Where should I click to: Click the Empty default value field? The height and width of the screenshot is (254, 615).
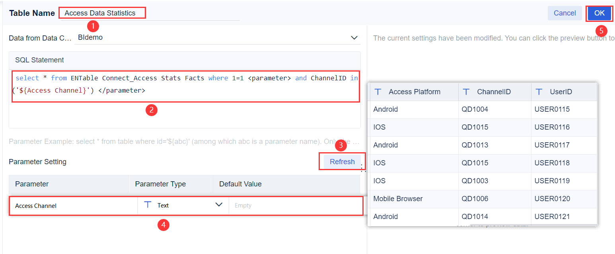tap(296, 206)
